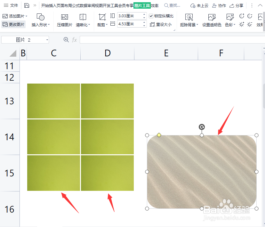Click the decrease brightness sun icon
The width and height of the screenshot is (265, 227).
click(250, 25)
